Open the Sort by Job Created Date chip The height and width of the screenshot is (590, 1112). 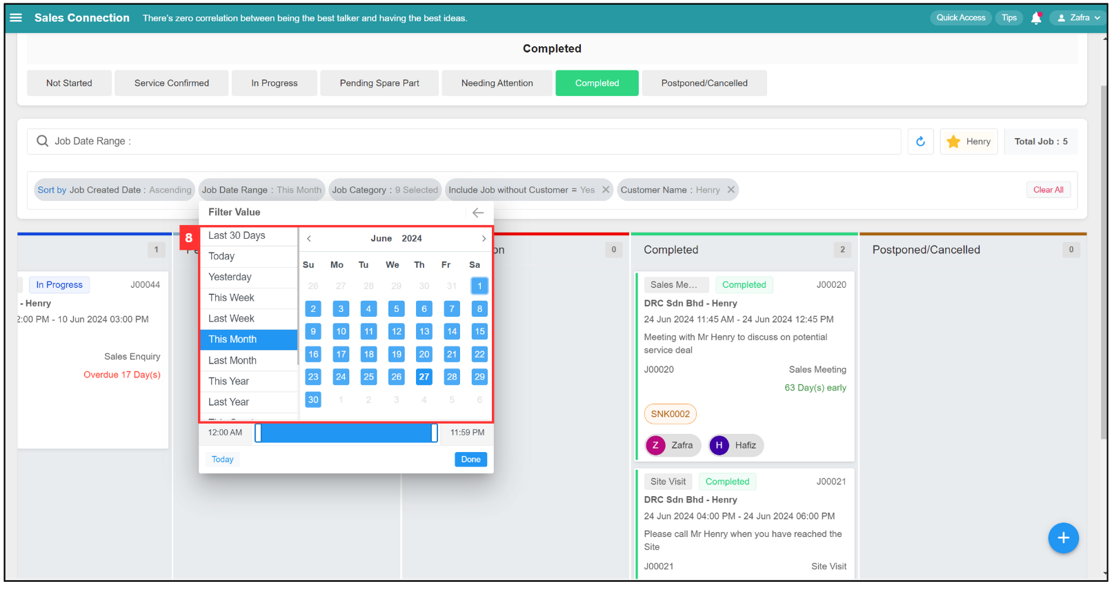(115, 190)
